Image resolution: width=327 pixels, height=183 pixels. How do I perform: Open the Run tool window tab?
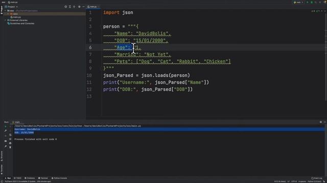(x=8, y=178)
